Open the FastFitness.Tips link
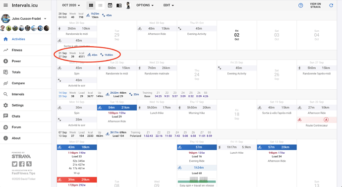342x187 pixels. [23, 173]
